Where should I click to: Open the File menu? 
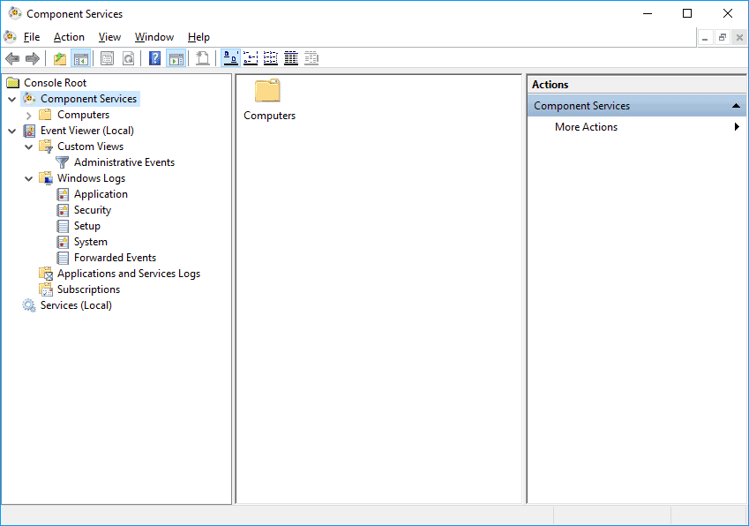(x=32, y=37)
